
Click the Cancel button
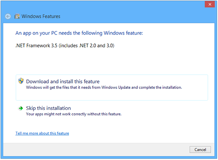[x=200, y=149]
